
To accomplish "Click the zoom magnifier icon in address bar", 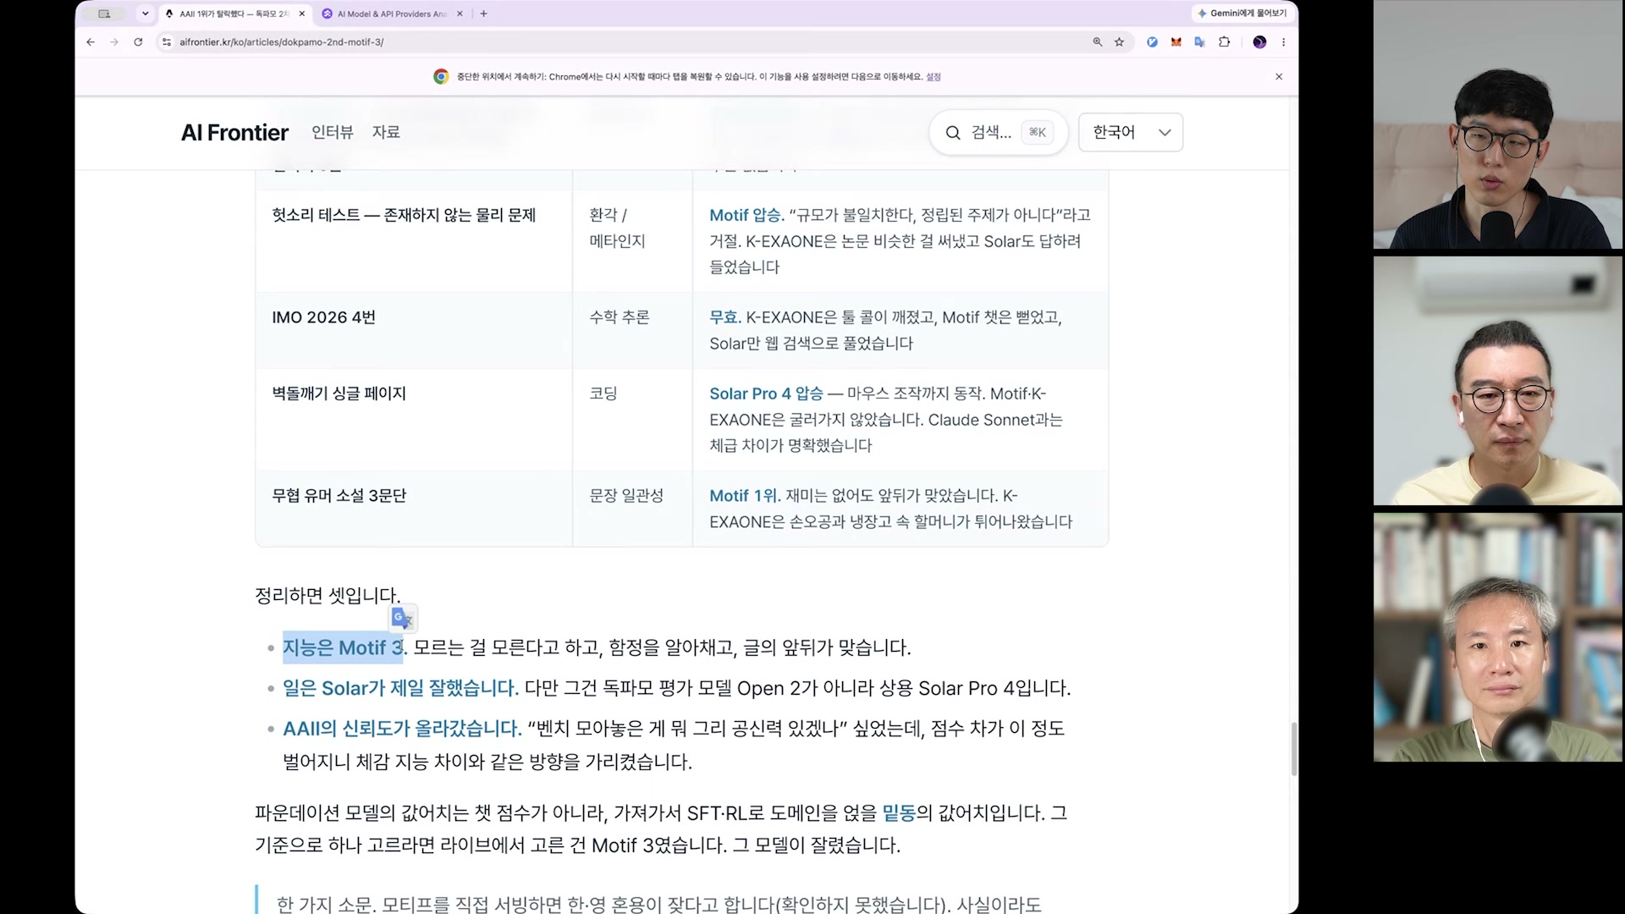I will (x=1098, y=41).
